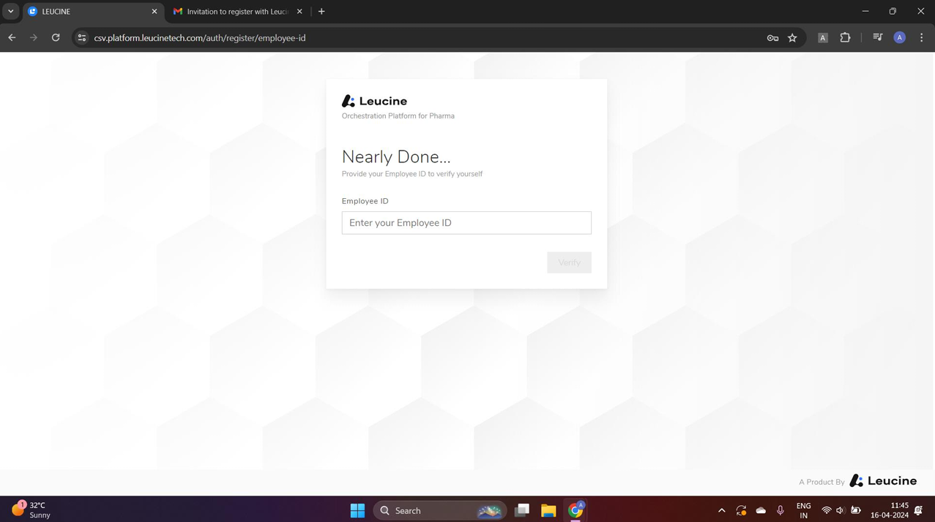
Task: Bookmark this page with the star icon
Action: pyautogui.click(x=792, y=38)
